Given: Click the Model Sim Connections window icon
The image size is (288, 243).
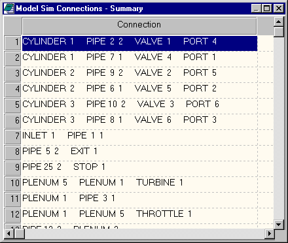Looking at the screenshot, I should 9,8.
